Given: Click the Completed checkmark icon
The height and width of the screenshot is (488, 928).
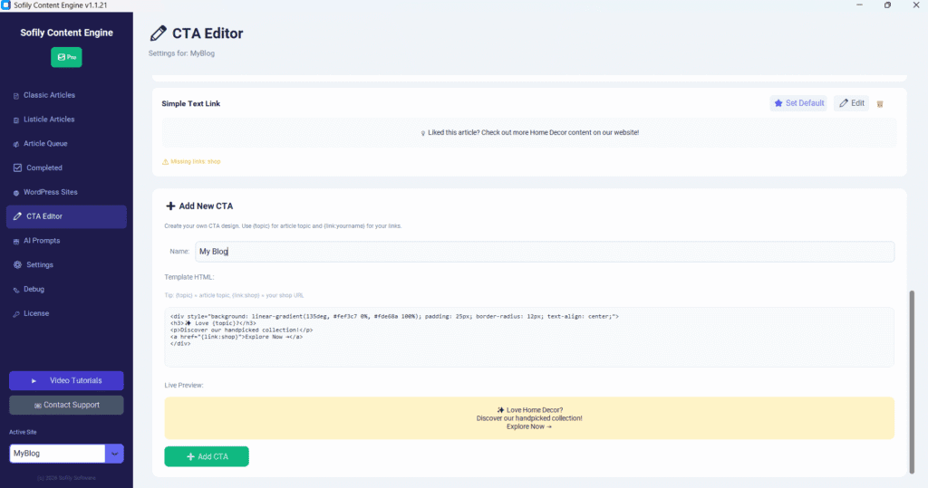Looking at the screenshot, I should (18, 168).
